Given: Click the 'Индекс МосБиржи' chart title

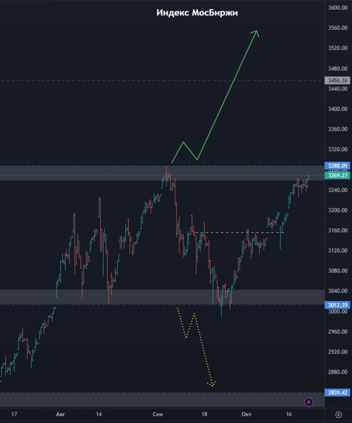Looking at the screenshot, I should point(197,13).
